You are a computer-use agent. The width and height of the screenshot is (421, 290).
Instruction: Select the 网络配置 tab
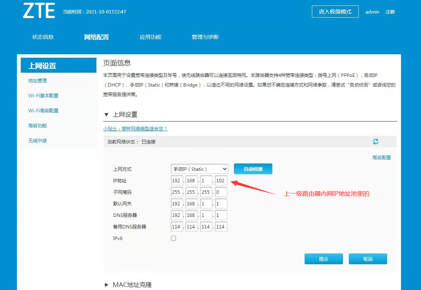tap(97, 37)
